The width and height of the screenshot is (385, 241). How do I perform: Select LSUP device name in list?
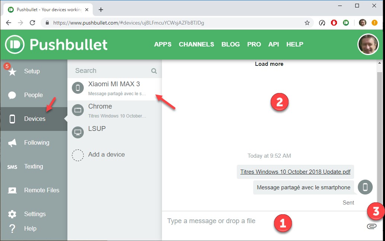tap(97, 129)
